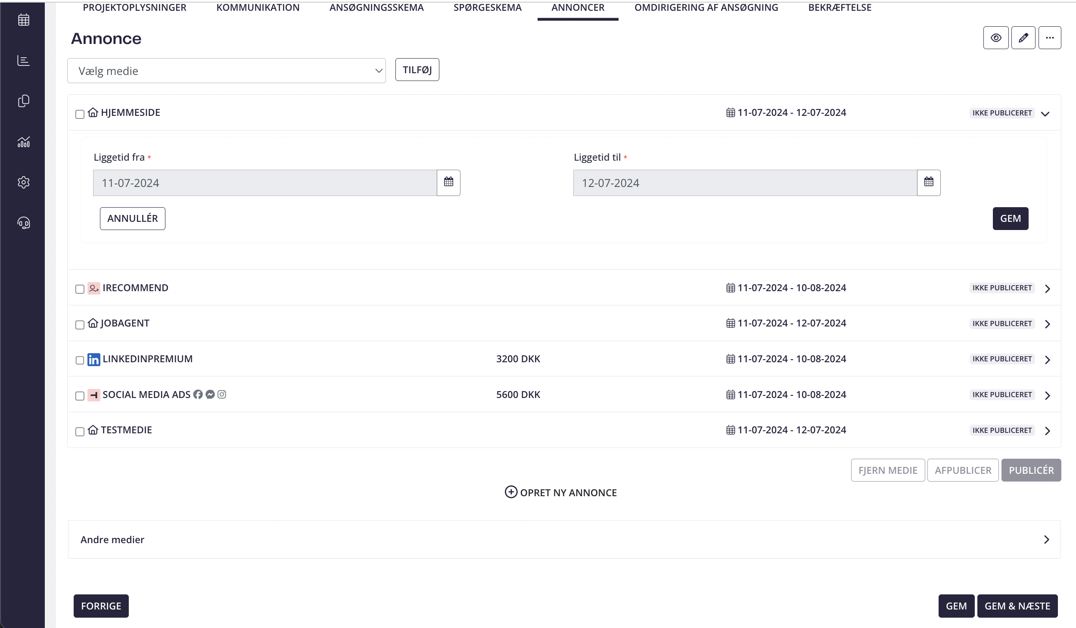Collapse the HJEMMESIDE row chevron
Image resolution: width=1076 pixels, height=628 pixels.
[1045, 114]
